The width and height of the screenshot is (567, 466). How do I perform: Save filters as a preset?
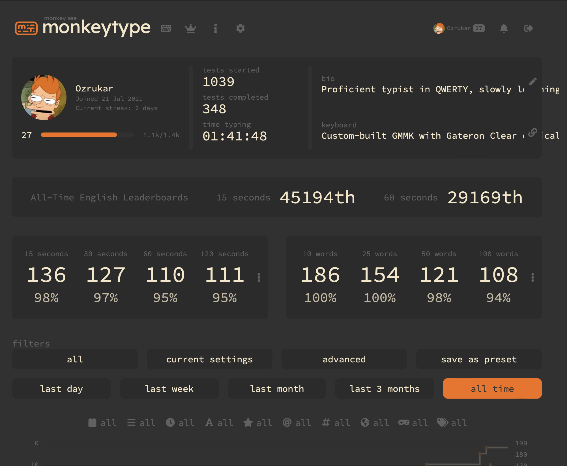tap(479, 359)
